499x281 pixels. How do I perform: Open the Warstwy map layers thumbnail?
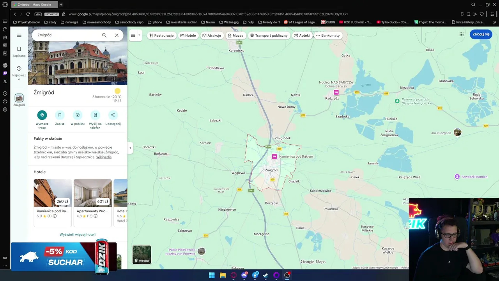click(142, 254)
